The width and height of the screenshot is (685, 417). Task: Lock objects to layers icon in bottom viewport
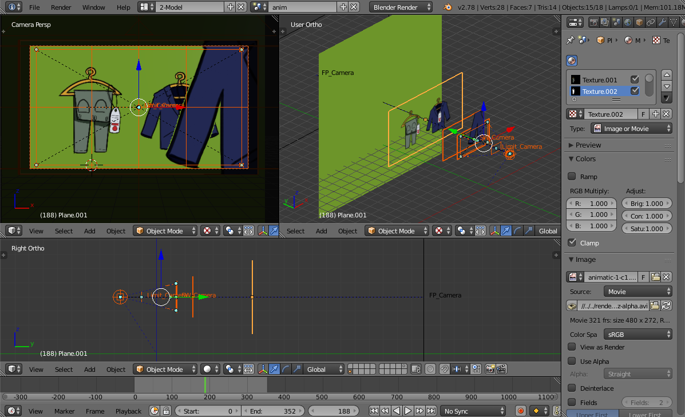[x=416, y=370]
